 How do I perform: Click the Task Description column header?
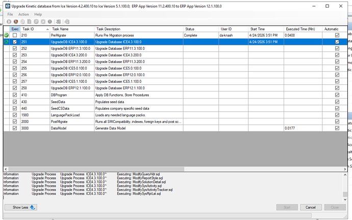point(139,29)
